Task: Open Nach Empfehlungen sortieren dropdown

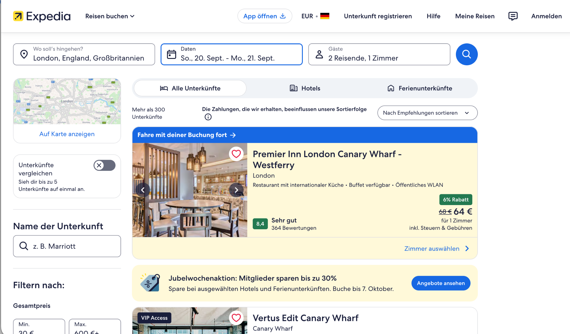Action: (427, 113)
